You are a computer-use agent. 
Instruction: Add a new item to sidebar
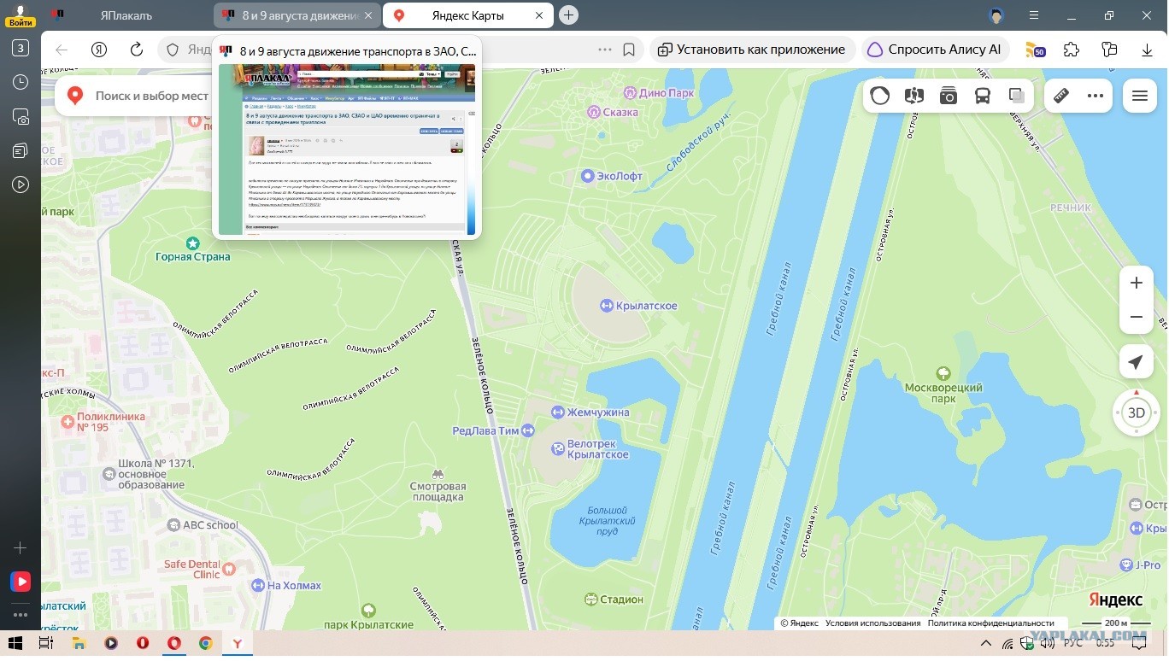pos(21,547)
